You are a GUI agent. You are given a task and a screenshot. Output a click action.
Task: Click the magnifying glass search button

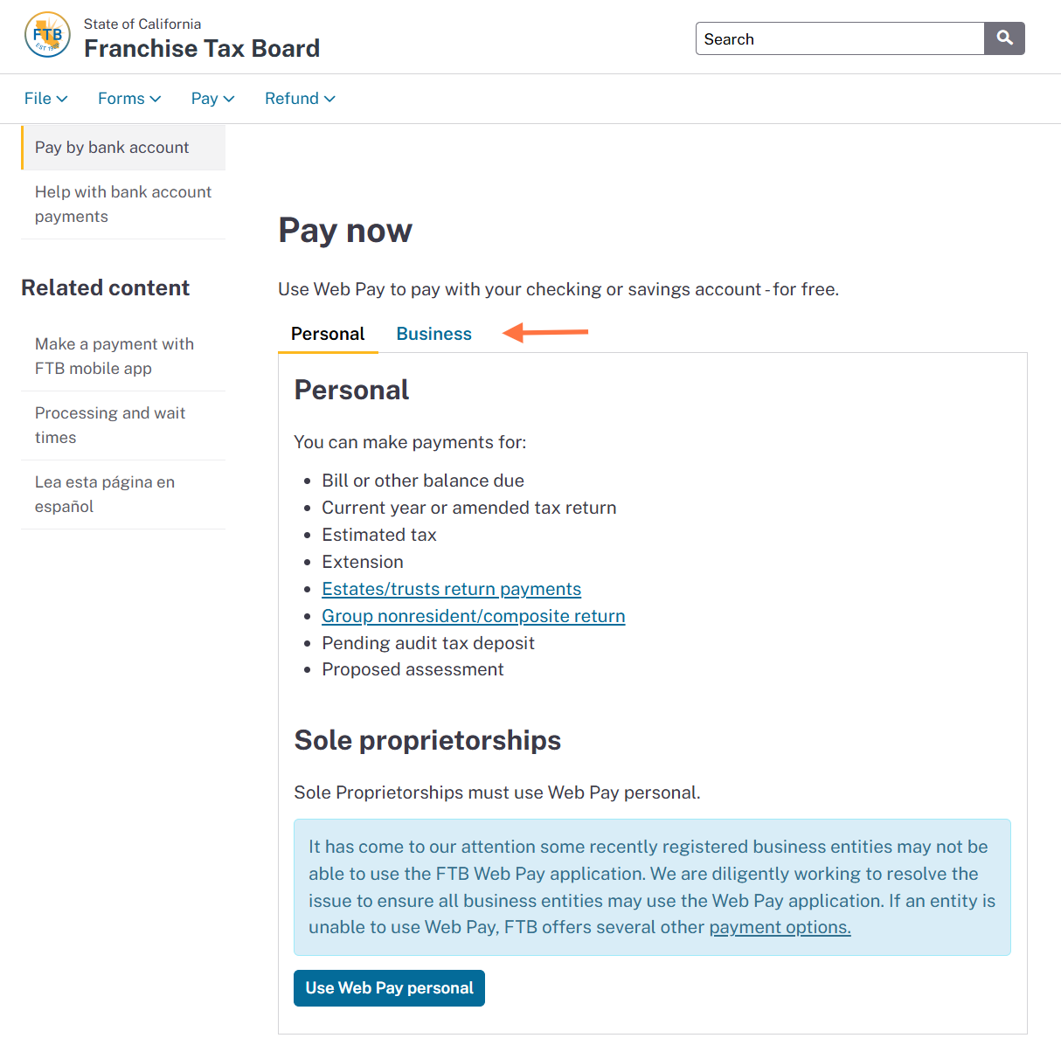point(1004,38)
